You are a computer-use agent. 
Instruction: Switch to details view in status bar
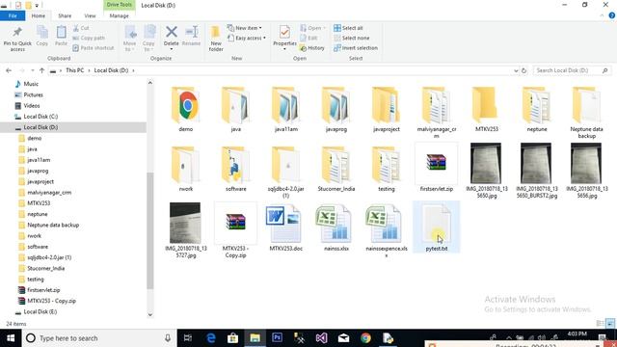pos(600,324)
